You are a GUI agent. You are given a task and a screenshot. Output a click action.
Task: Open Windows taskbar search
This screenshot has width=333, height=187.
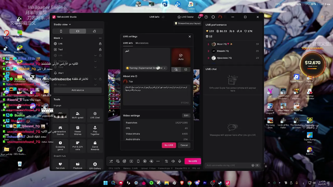(113, 183)
